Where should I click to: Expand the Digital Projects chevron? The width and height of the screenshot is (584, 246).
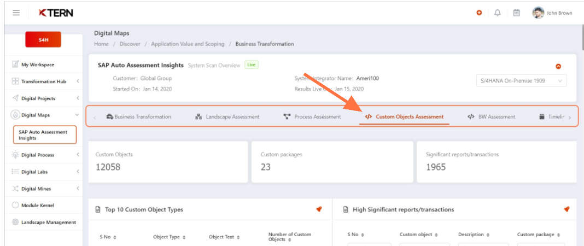pyautogui.click(x=78, y=98)
